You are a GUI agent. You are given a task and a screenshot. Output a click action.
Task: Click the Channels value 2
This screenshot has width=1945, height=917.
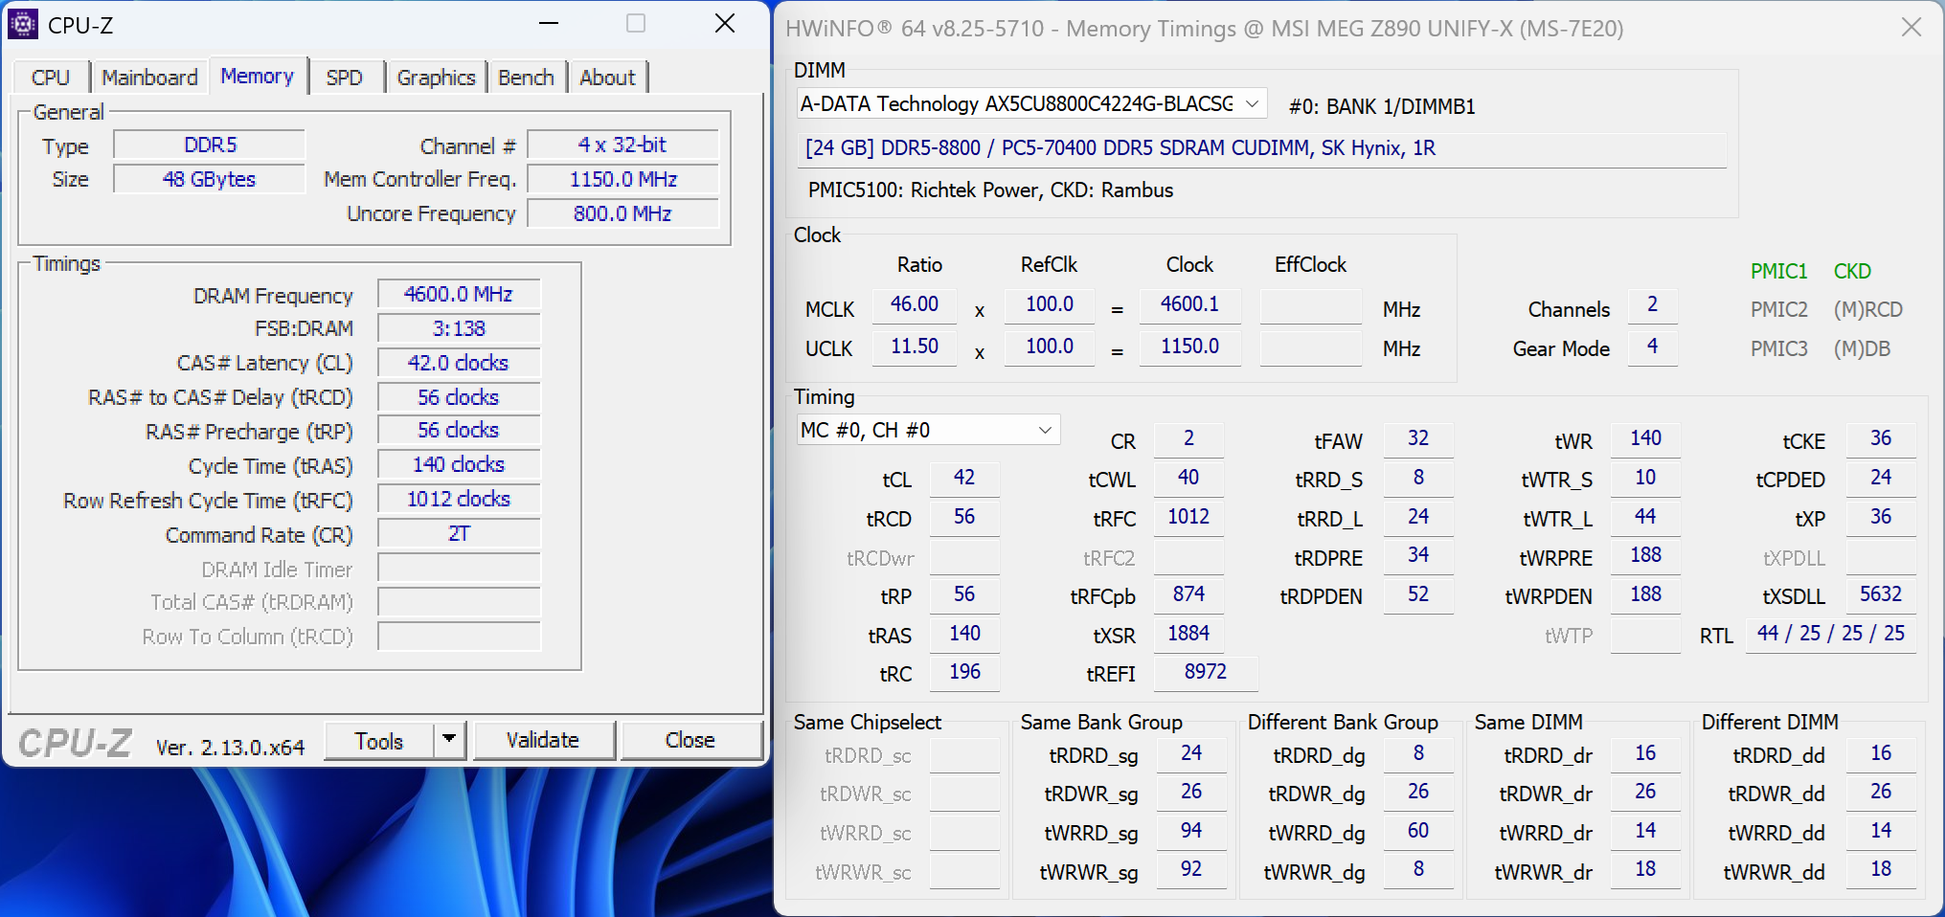[1653, 304]
